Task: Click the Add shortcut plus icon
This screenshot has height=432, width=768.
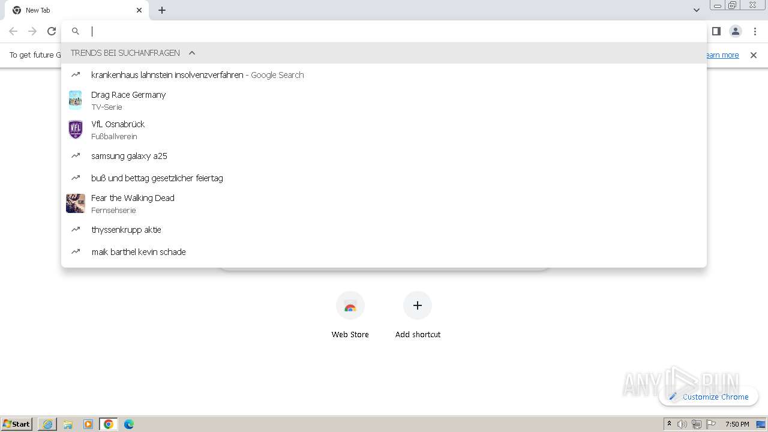Action: coord(418,305)
